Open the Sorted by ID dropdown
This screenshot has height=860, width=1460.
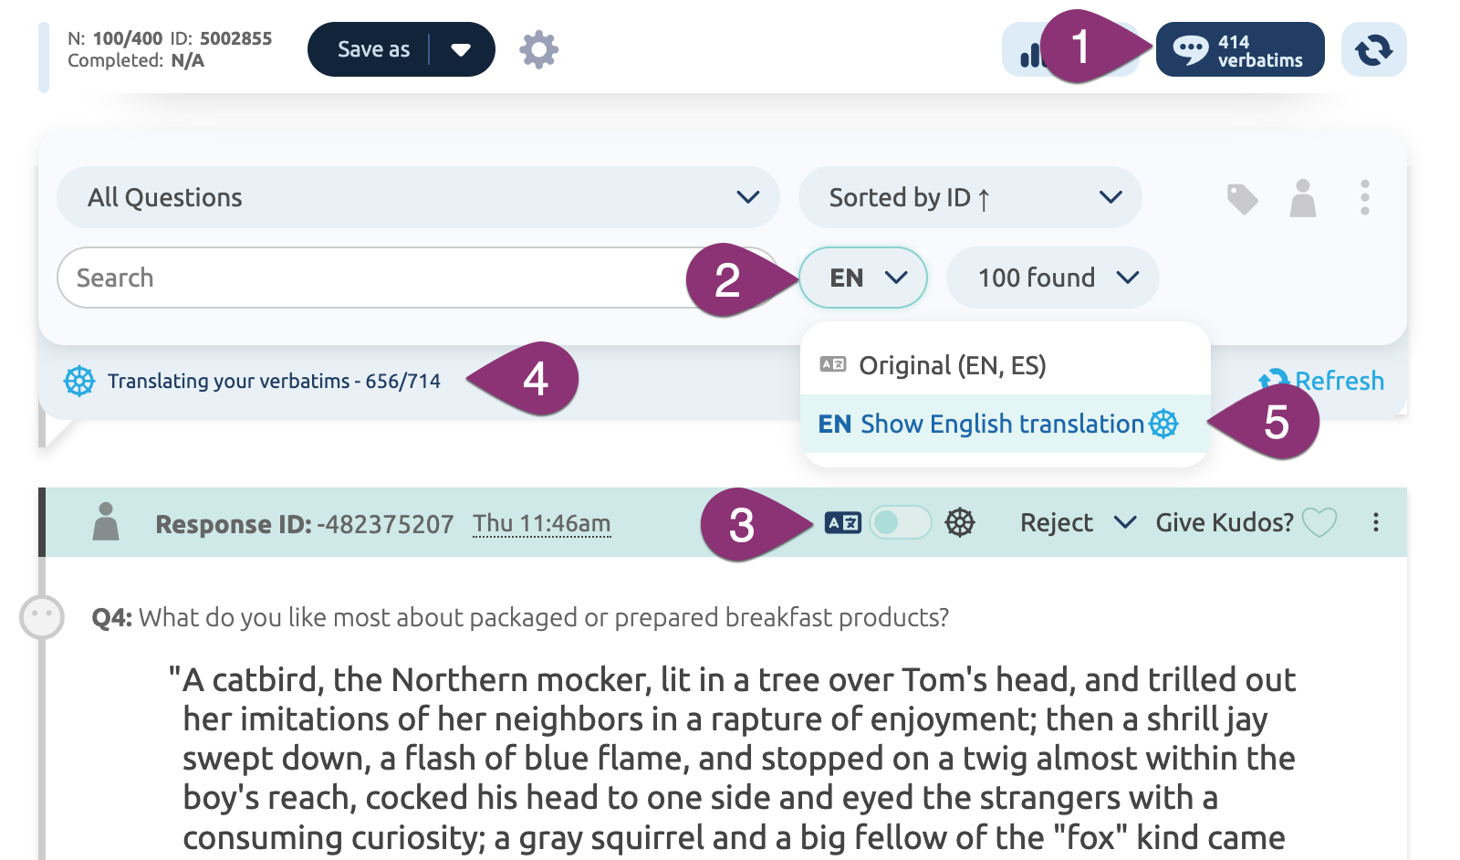969,197
